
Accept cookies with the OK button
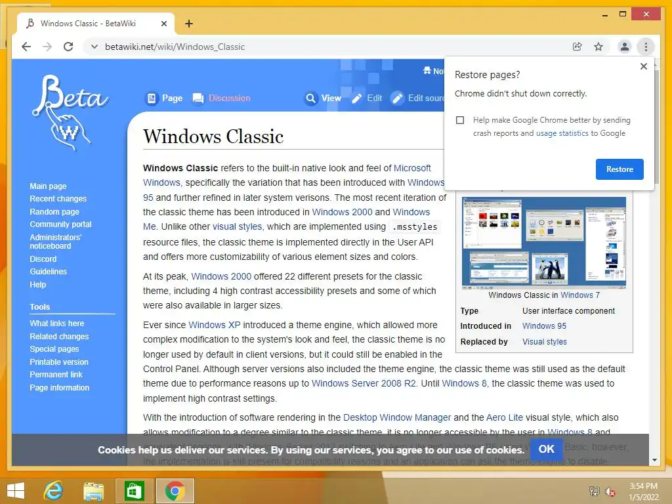[x=547, y=449]
